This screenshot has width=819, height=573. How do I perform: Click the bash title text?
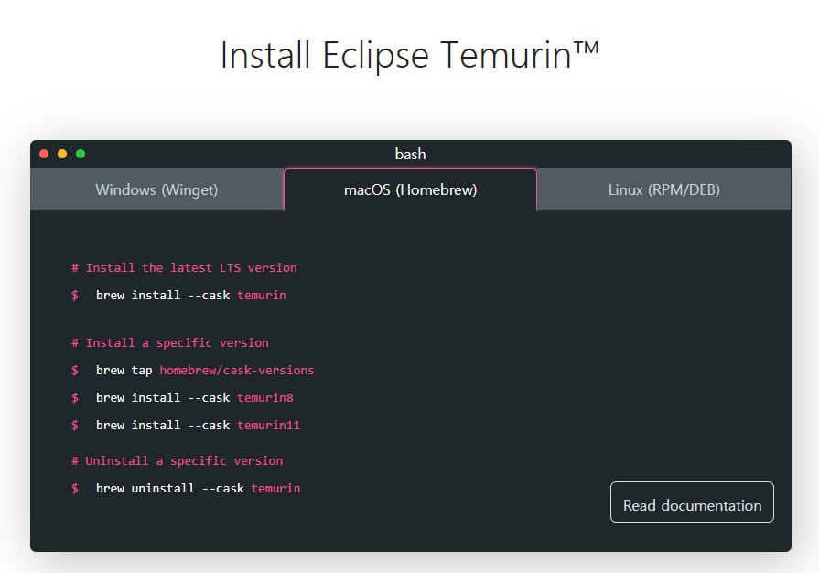411,154
